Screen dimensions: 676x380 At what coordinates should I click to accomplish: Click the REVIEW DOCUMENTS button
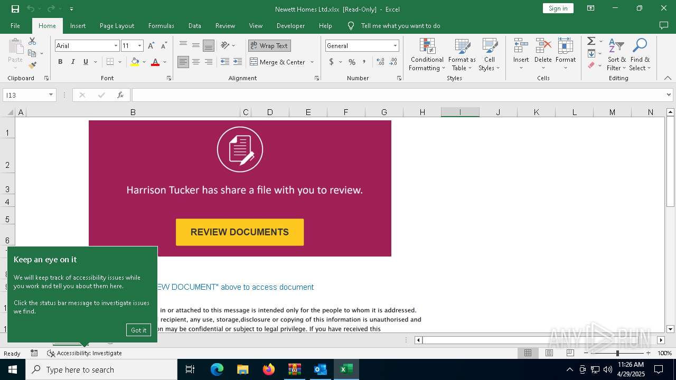point(240,232)
